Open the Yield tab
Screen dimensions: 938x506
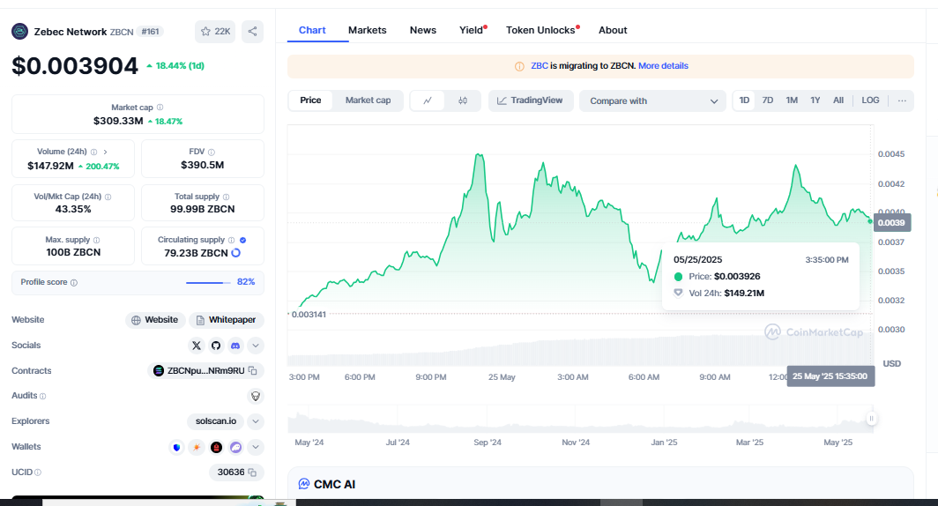tap(472, 30)
